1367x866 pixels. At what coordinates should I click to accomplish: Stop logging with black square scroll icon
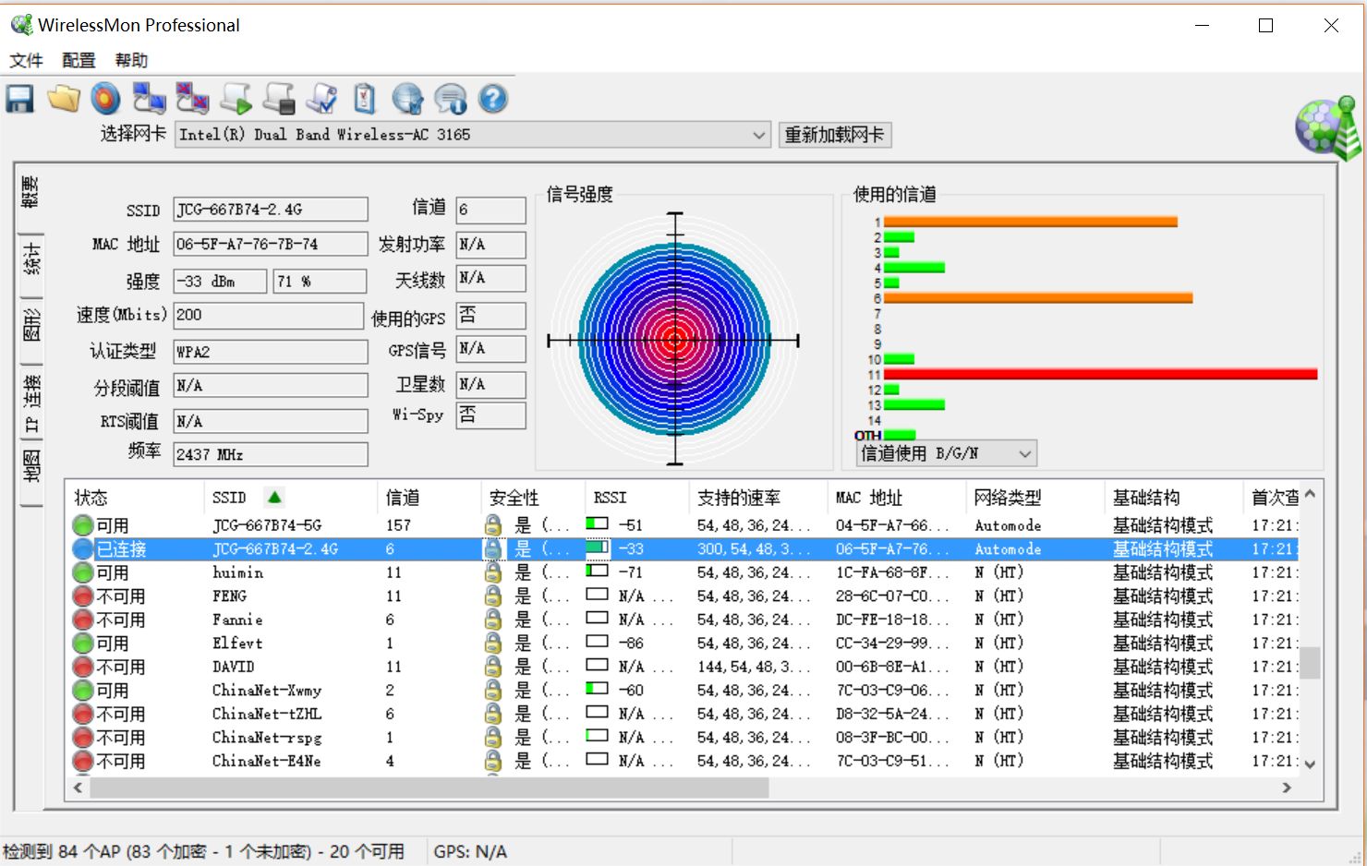(279, 99)
